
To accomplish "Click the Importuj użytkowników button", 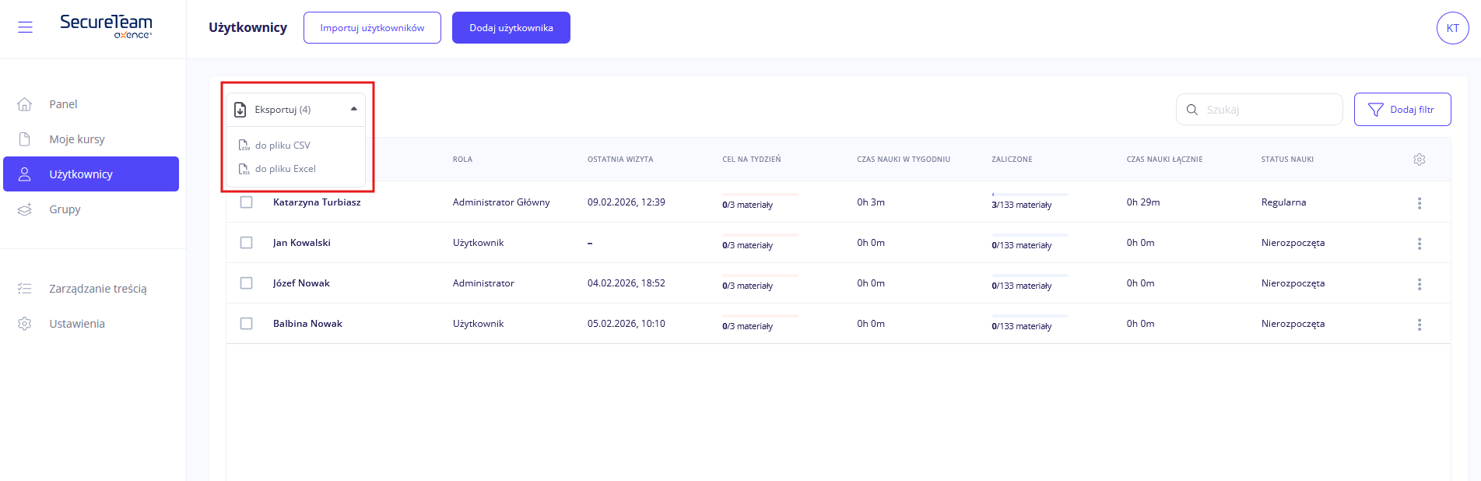I will (372, 28).
